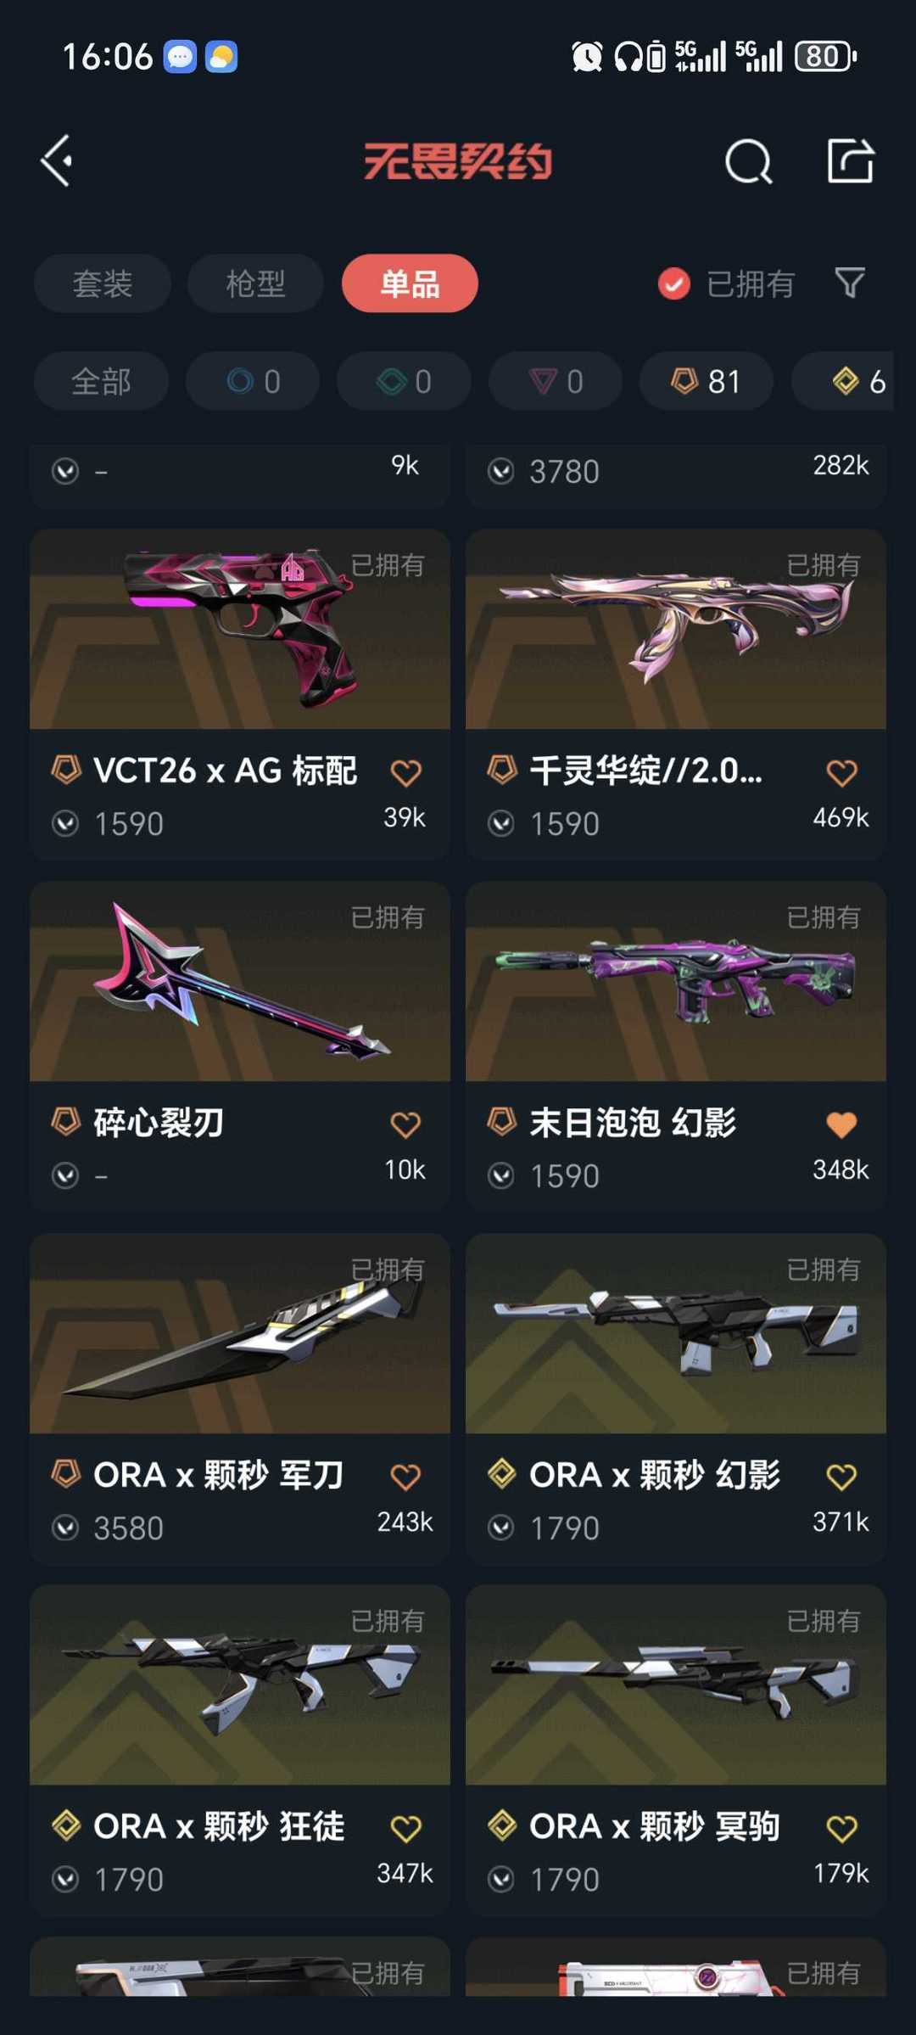Filter by orange tier with 81 items
This screenshot has width=916, height=2035.
tap(707, 381)
